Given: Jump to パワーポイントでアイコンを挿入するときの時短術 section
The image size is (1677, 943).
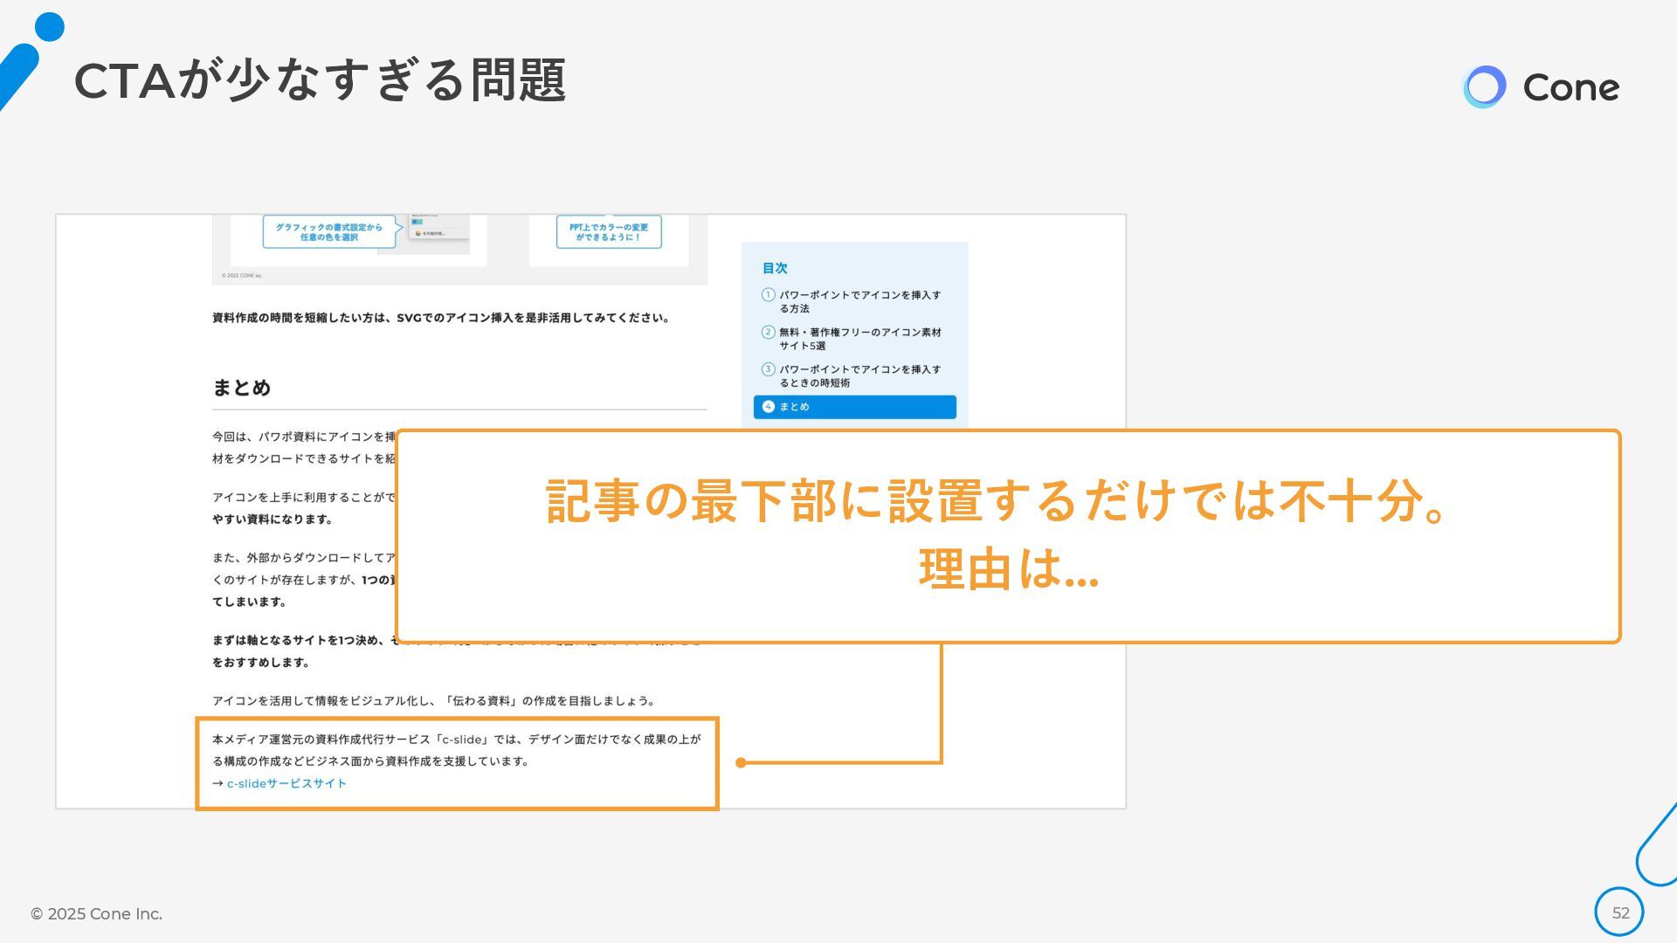Looking at the screenshot, I should point(859,376).
